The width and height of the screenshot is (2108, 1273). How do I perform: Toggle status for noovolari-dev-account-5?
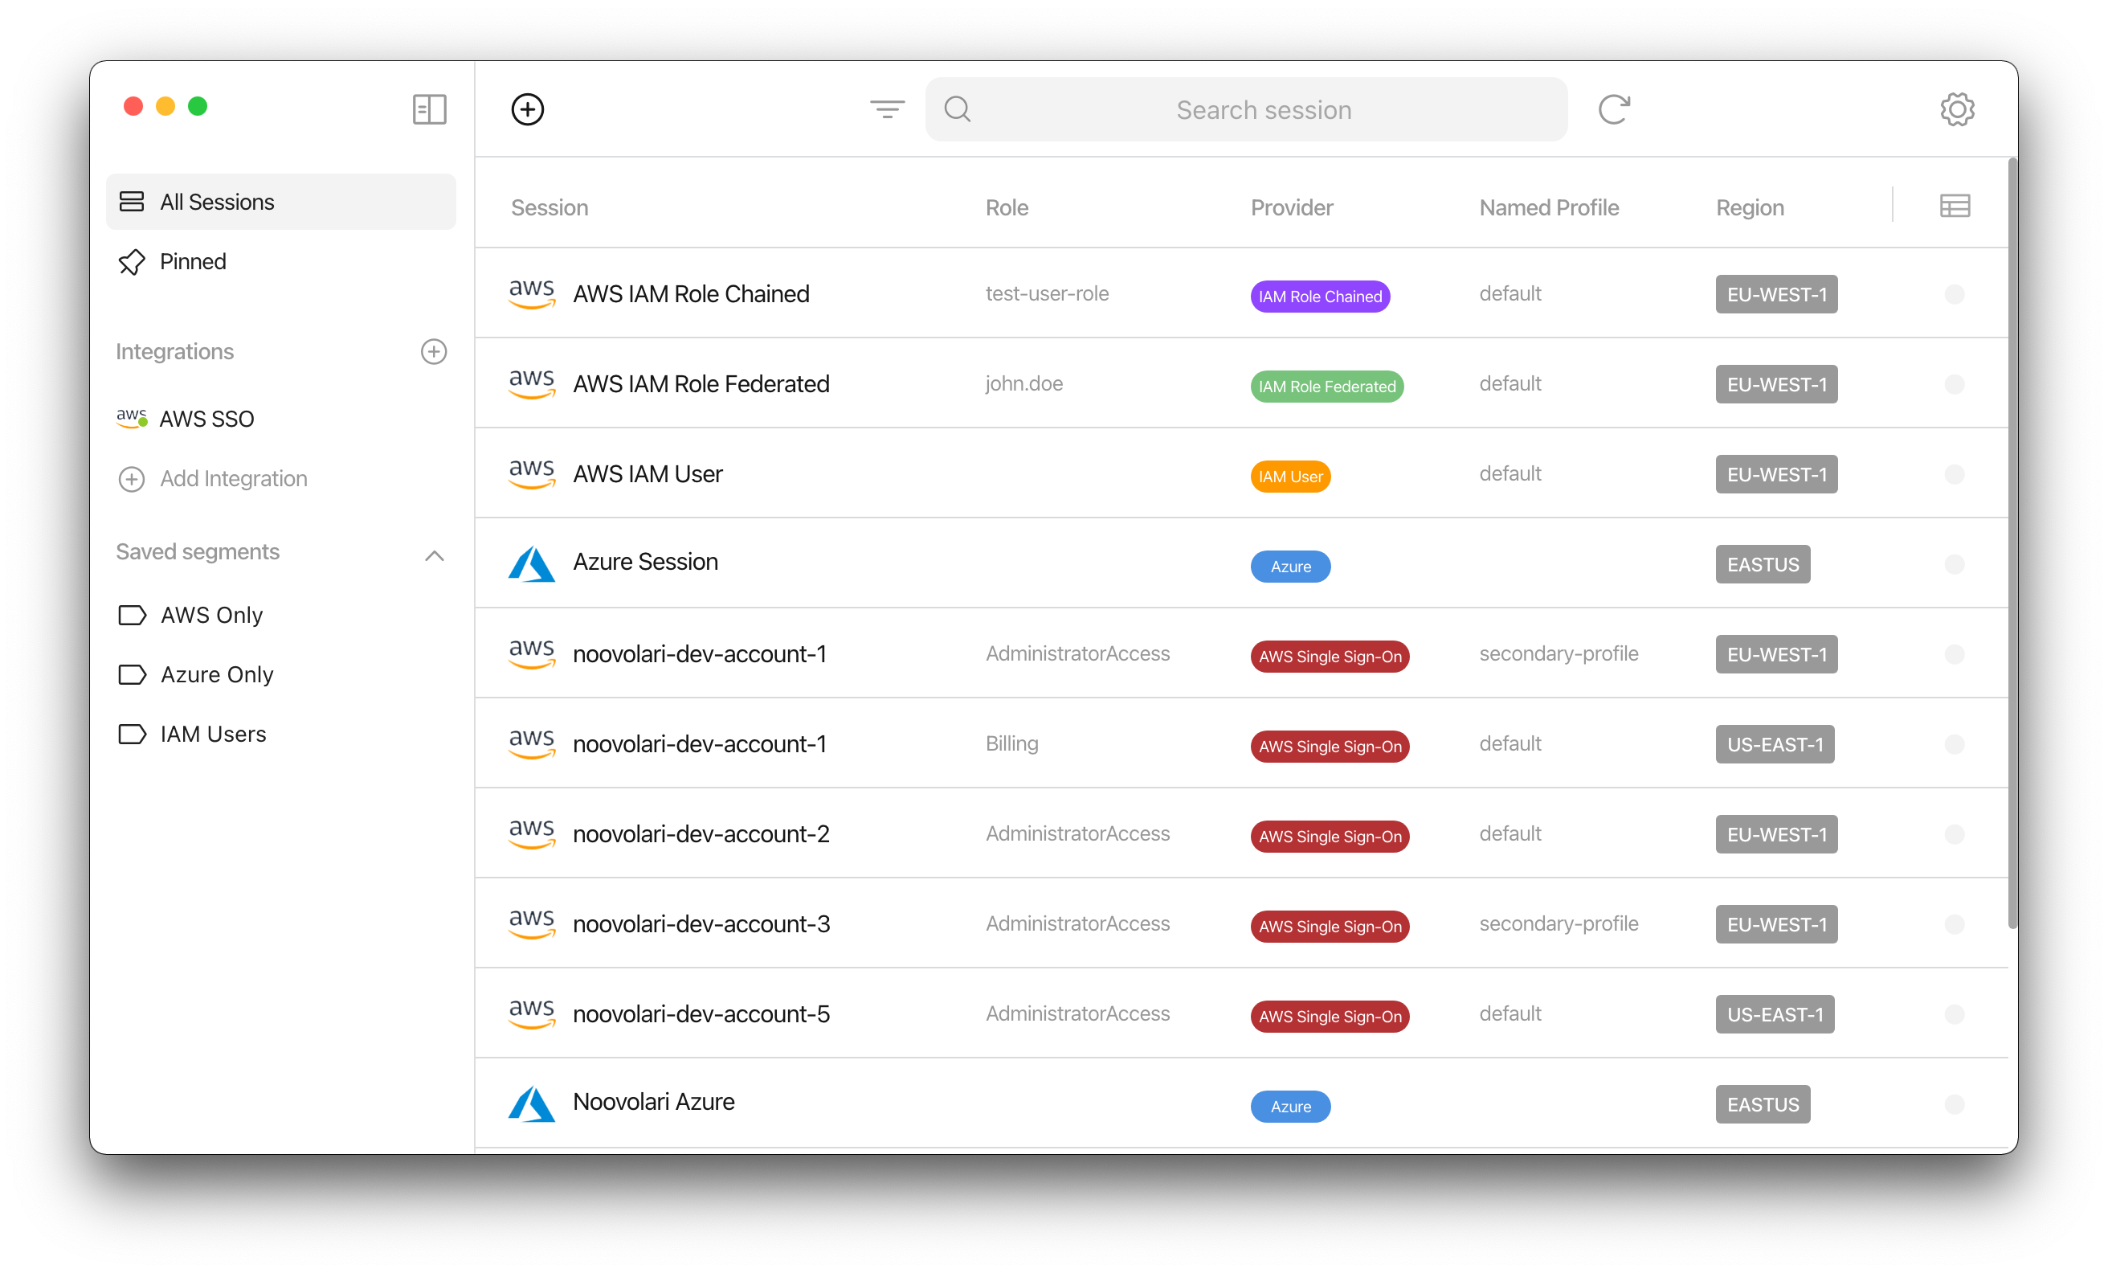pyautogui.click(x=1955, y=1014)
